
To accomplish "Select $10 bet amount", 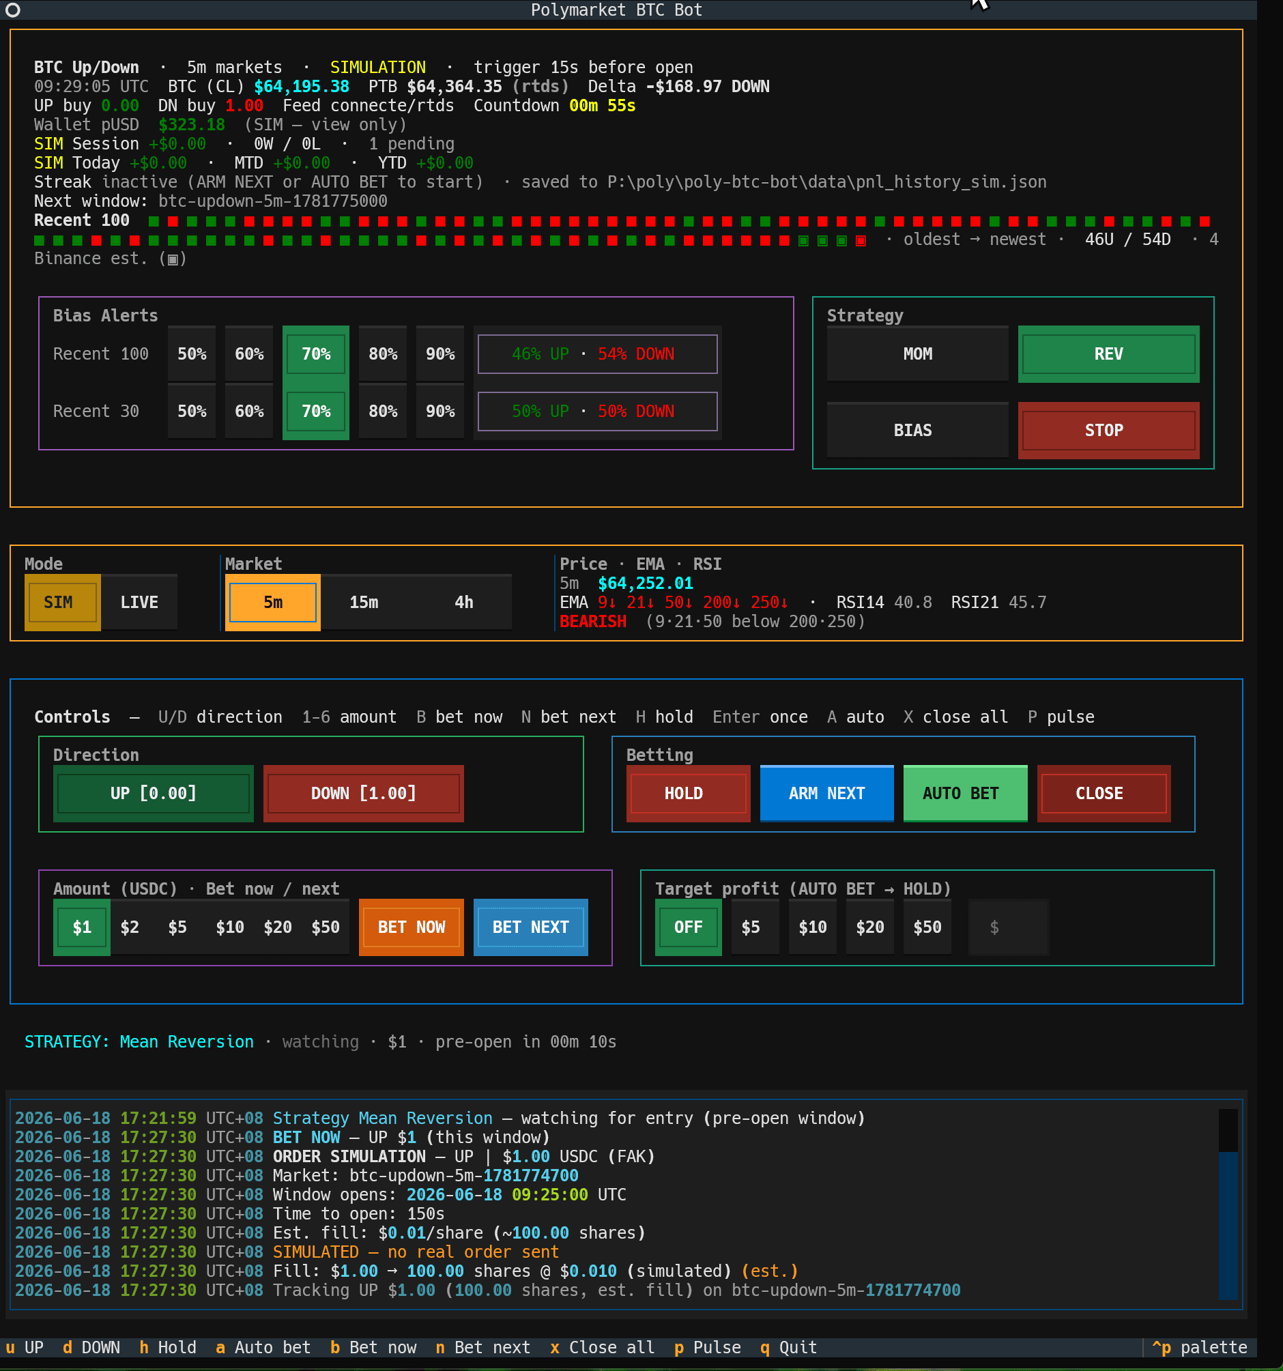I will tap(230, 927).
